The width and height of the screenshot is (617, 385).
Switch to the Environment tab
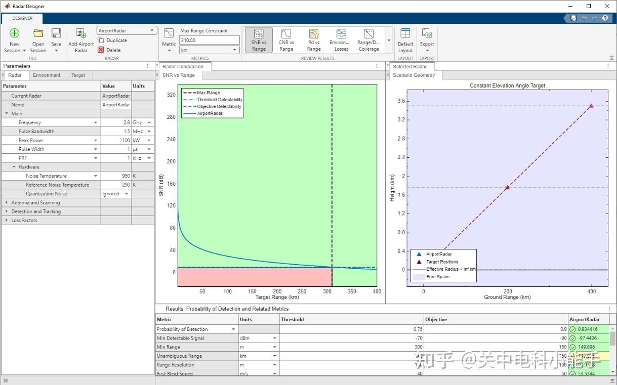[47, 75]
